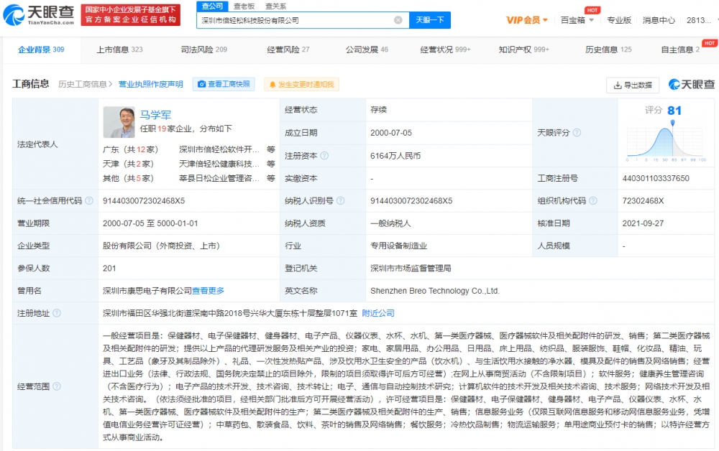Switch to 知识产权 tab
This screenshot has height=451, width=719.
523,50
